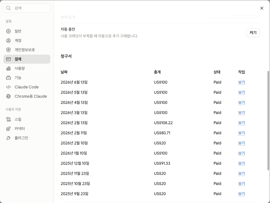270x203 pixels.
Task: Focus the 검색 search field
Action: pos(27,8)
